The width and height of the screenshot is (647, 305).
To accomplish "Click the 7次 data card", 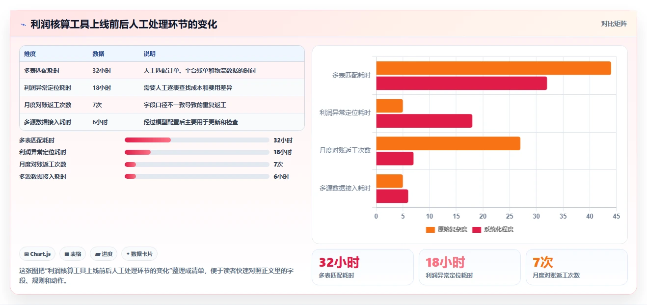I will pyautogui.click(x=577, y=267).
